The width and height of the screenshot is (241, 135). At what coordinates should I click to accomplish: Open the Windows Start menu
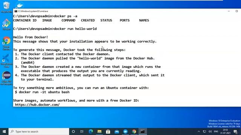point(4,132)
